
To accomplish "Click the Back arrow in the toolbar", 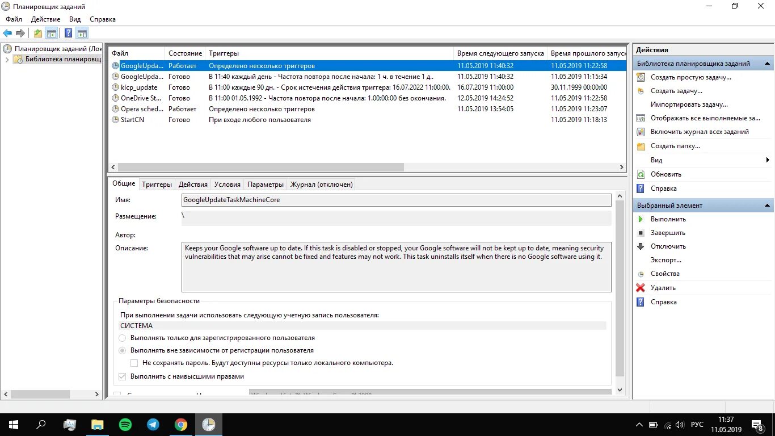I will (7, 33).
